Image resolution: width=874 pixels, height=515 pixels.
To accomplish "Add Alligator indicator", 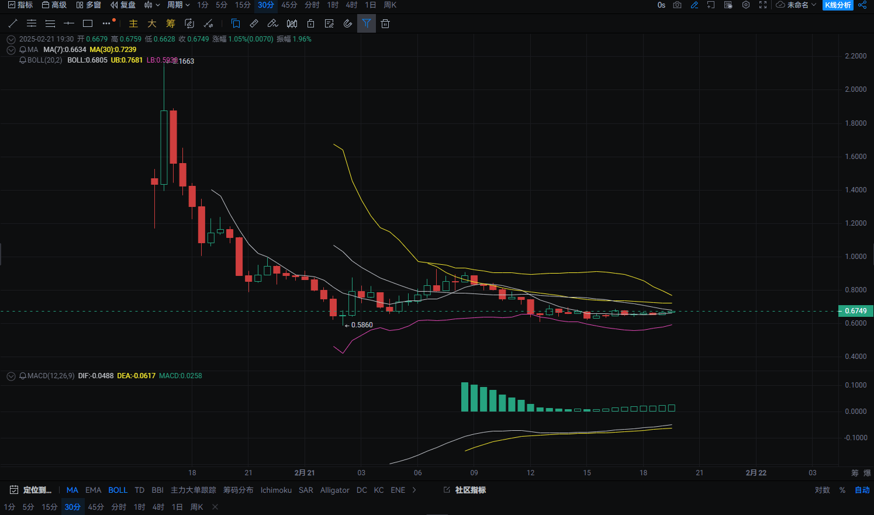I will [334, 490].
